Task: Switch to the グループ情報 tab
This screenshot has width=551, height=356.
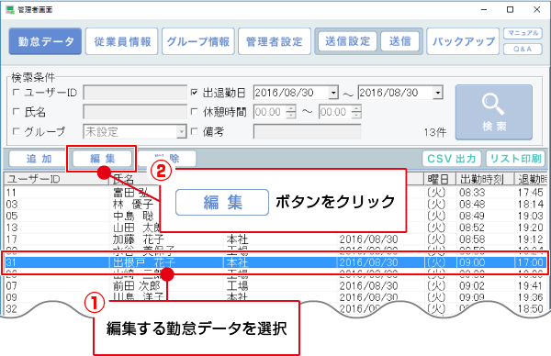Action: coord(198,41)
